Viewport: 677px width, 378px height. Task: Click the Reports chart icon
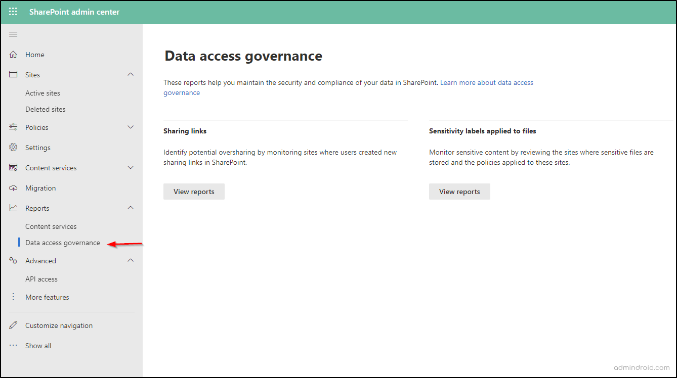(x=13, y=208)
